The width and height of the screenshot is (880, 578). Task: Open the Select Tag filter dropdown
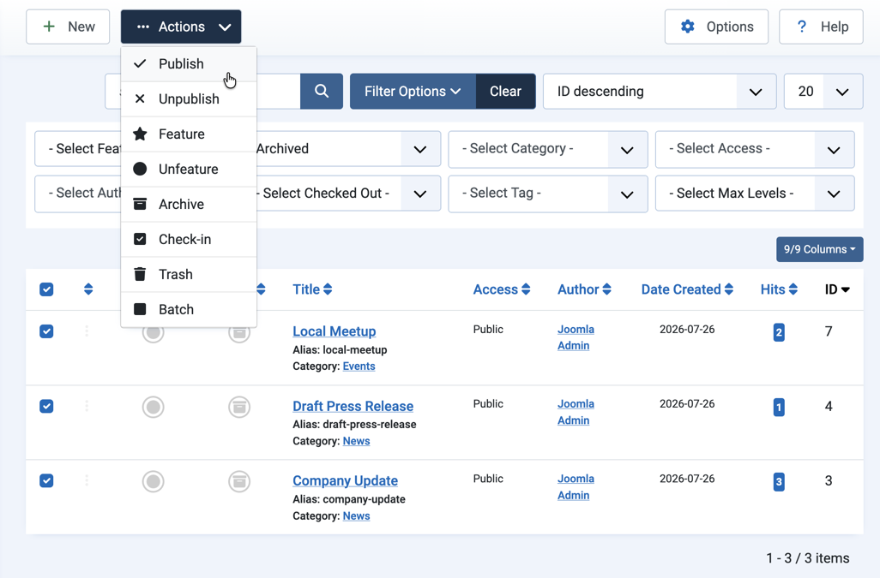(x=548, y=194)
